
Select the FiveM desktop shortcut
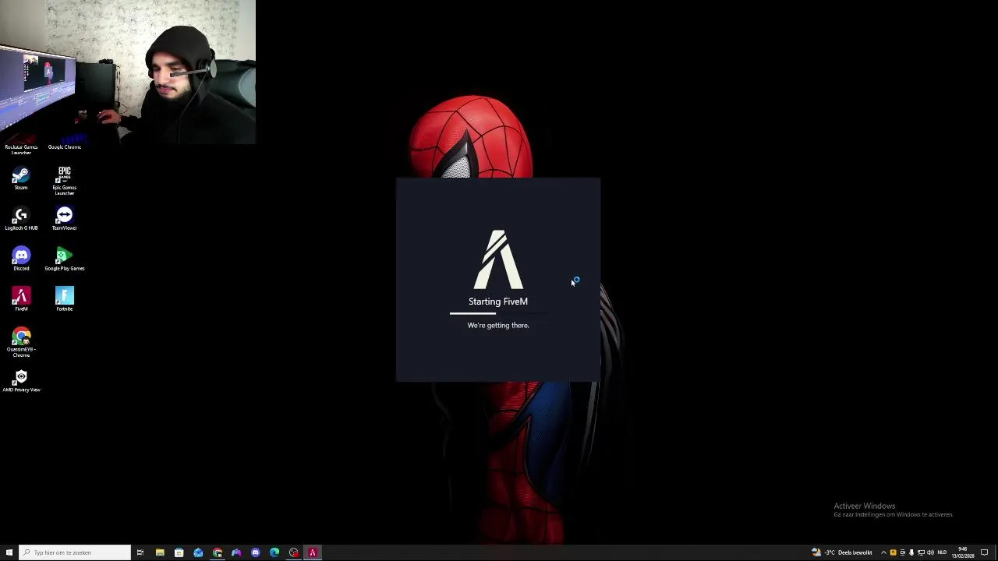[21, 300]
